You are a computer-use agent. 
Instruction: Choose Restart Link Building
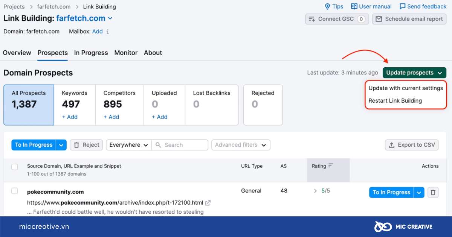point(395,100)
